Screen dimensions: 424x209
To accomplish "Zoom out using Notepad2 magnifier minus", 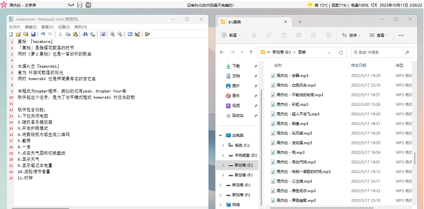I will pos(120,34).
